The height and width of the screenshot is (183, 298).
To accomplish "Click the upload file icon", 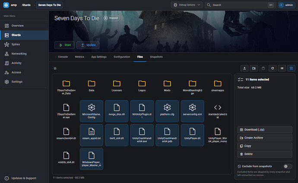I will coord(244,68).
